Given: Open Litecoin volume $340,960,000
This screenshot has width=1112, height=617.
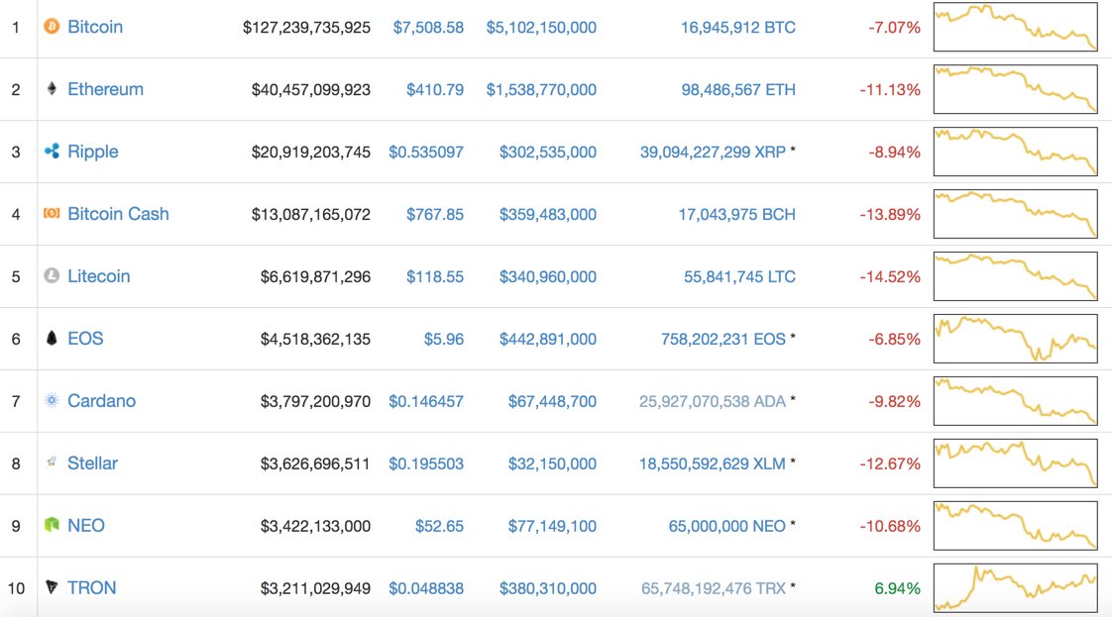Looking at the screenshot, I should (x=547, y=277).
